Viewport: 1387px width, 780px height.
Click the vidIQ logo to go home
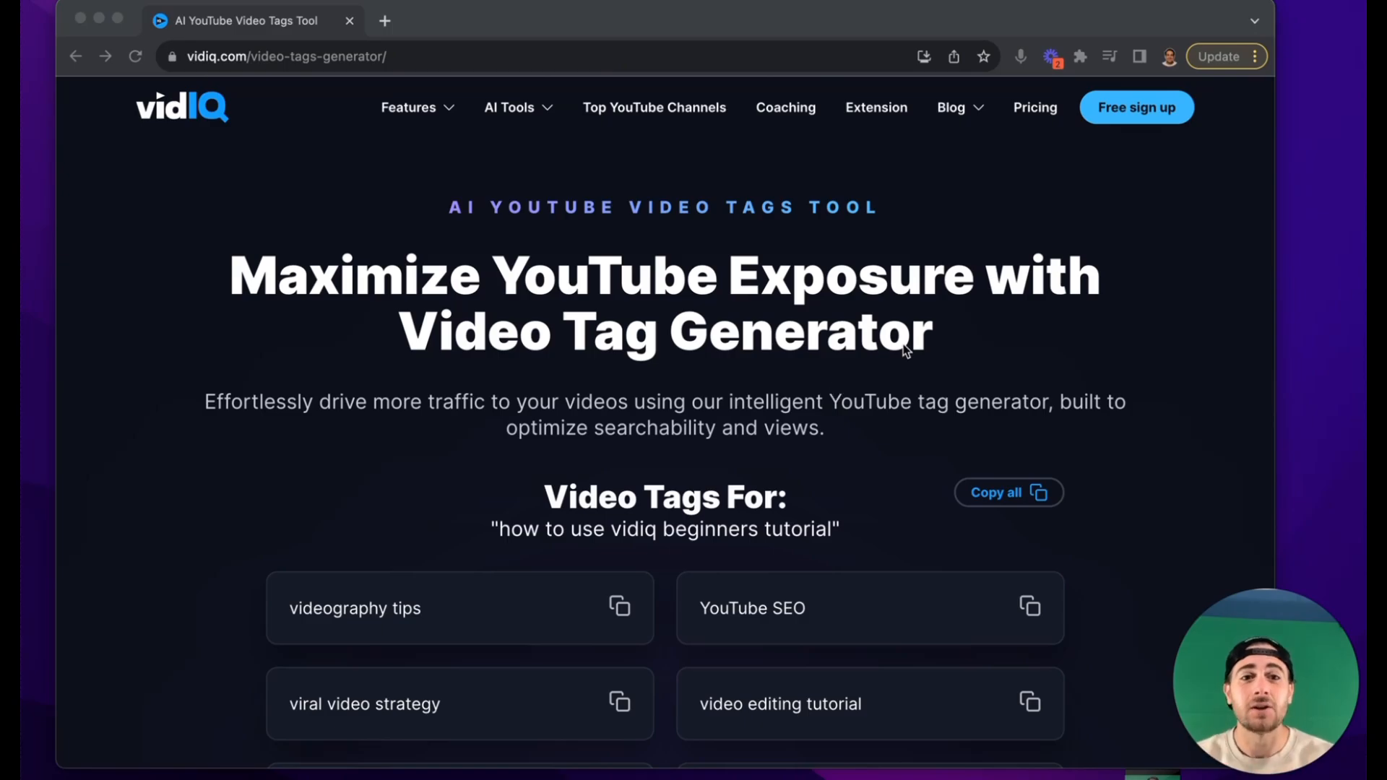183,107
